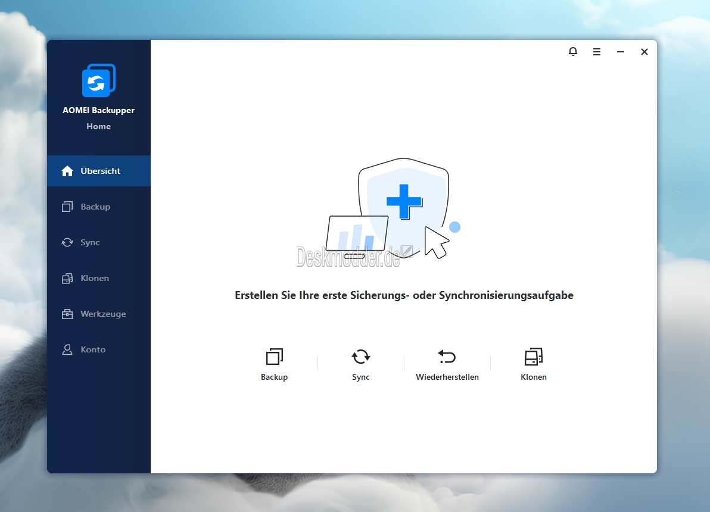Click the AOMEI Backupper logo
710x512 pixels.
click(x=98, y=80)
